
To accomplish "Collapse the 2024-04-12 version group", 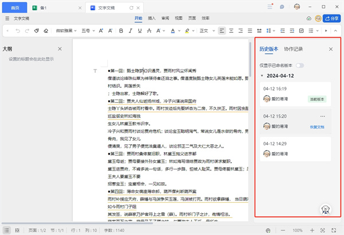I will [x=262, y=75].
